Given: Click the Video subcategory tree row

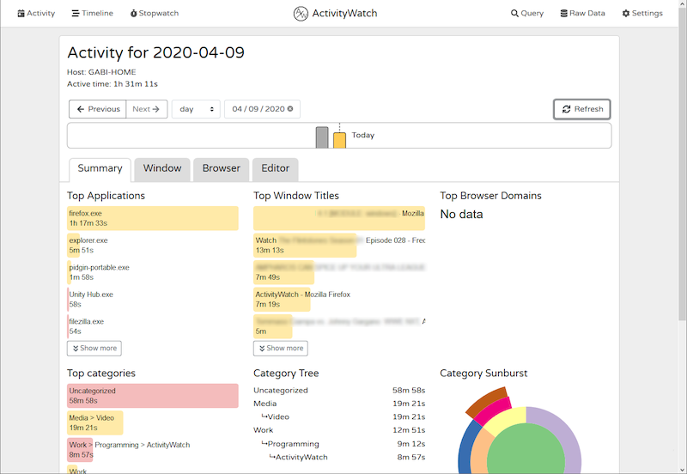Looking at the screenshot, I should click(339, 417).
